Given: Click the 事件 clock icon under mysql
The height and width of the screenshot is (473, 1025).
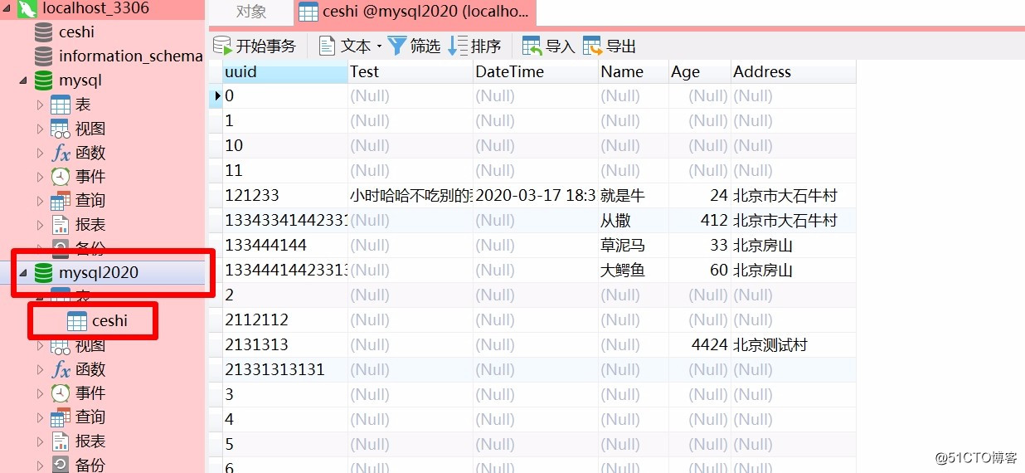Looking at the screenshot, I should pos(61,177).
